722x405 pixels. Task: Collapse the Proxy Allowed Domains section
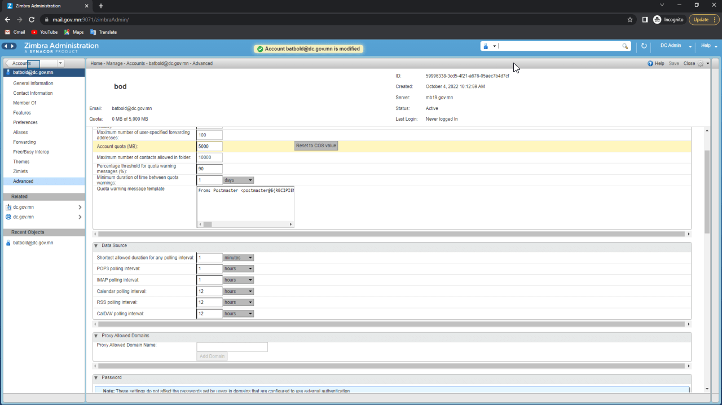coord(96,336)
